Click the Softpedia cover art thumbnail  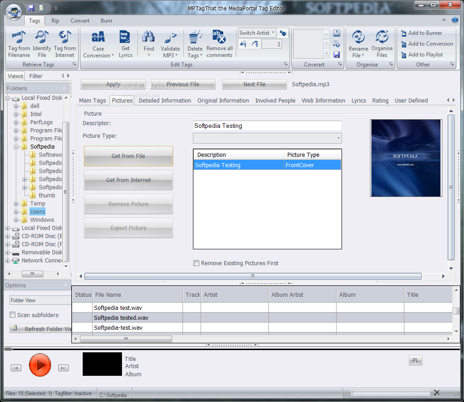tap(406, 158)
